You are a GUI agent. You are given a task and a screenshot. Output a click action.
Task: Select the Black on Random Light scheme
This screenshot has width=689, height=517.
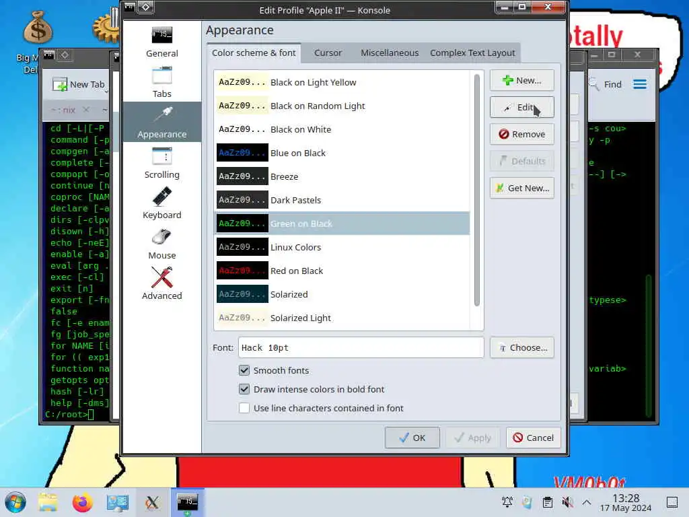coord(342,106)
